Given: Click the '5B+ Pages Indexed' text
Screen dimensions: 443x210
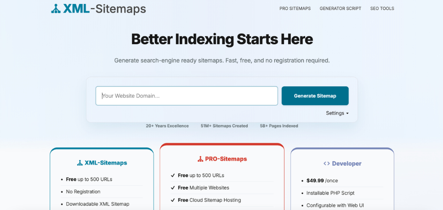Looking at the screenshot, I should (x=279, y=126).
